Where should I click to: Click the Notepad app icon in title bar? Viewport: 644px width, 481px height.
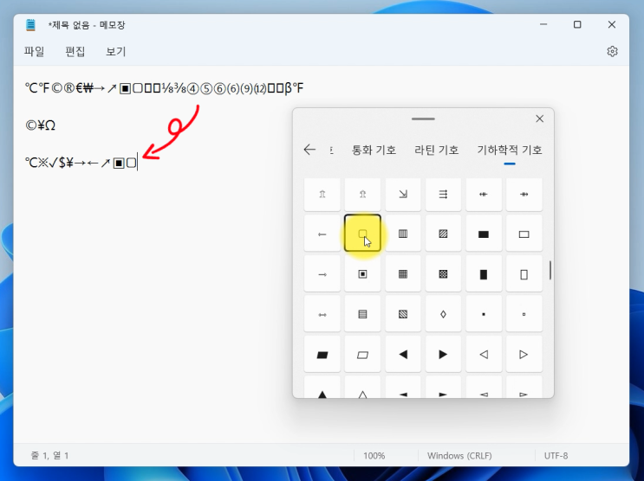click(x=30, y=25)
